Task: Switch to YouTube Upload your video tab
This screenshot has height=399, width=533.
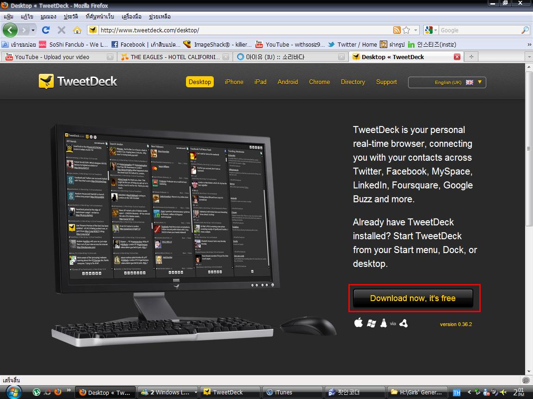Action: point(58,57)
